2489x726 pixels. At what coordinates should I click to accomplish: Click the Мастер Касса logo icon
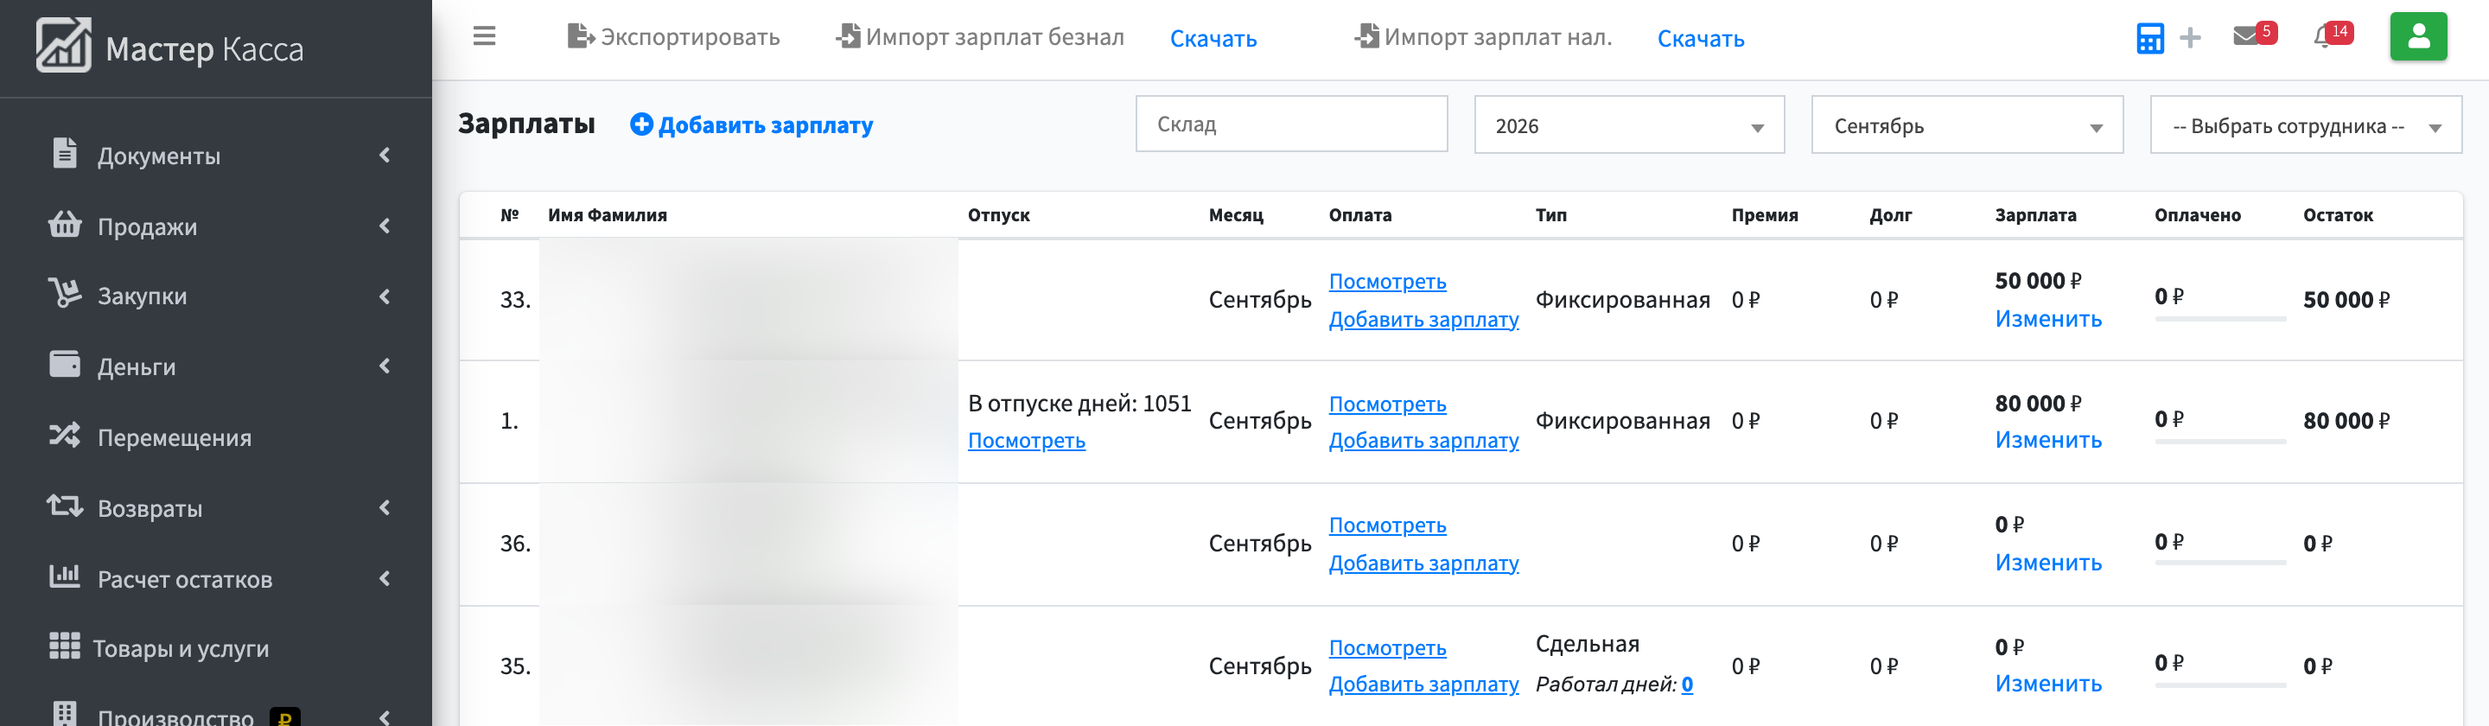(x=64, y=46)
